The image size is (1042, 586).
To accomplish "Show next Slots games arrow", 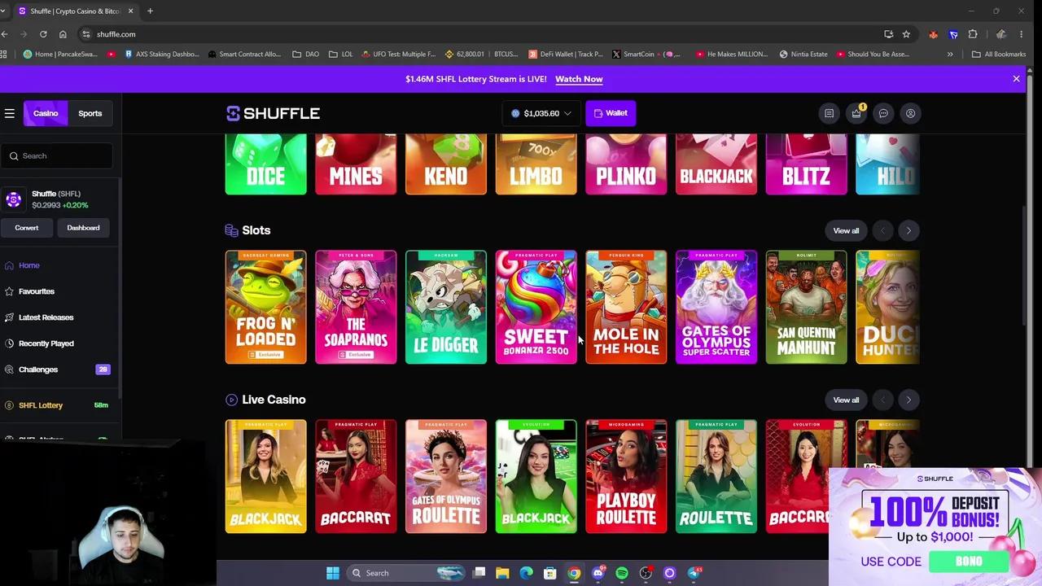I will point(908,230).
